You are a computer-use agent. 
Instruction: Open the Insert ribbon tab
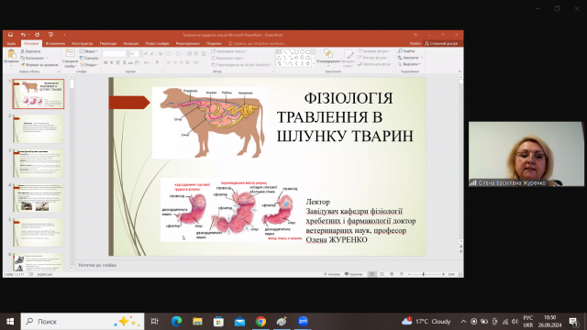(55, 44)
